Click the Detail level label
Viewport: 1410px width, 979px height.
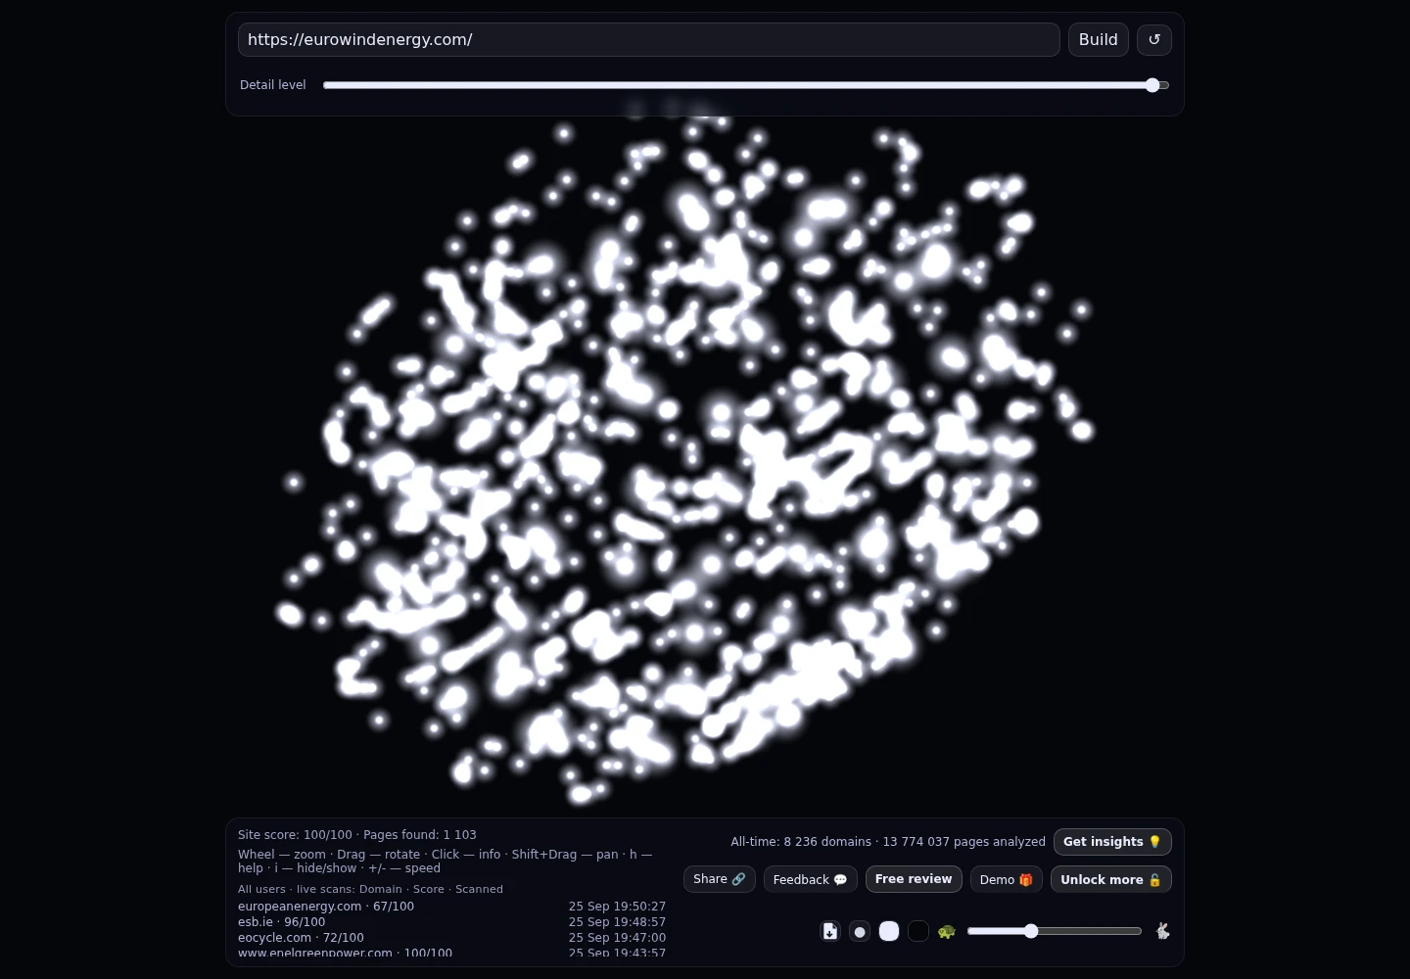point(273,85)
